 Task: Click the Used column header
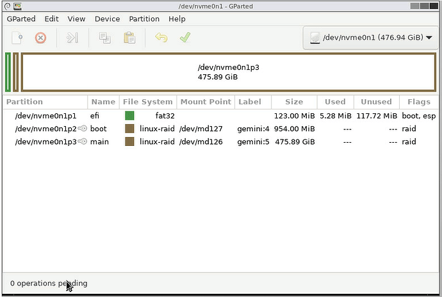pyautogui.click(x=336, y=102)
